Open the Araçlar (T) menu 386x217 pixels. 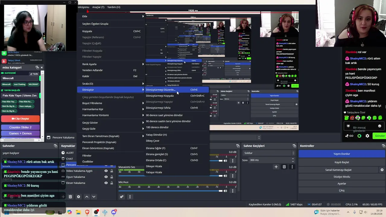click(98, 7)
